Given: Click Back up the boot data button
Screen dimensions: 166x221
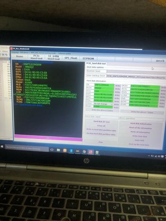Looking at the screenshot, I should point(139,144).
